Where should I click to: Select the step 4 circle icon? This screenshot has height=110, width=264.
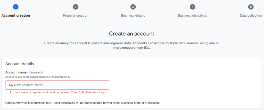pyautogui.click(x=192, y=7)
